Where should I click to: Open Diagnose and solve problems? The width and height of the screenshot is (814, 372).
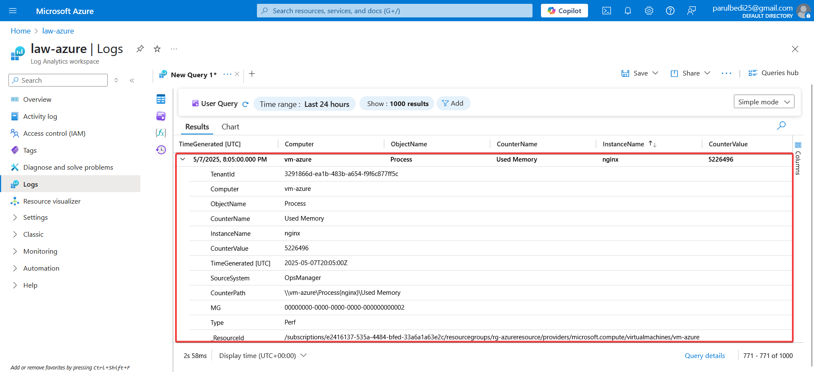click(x=68, y=167)
